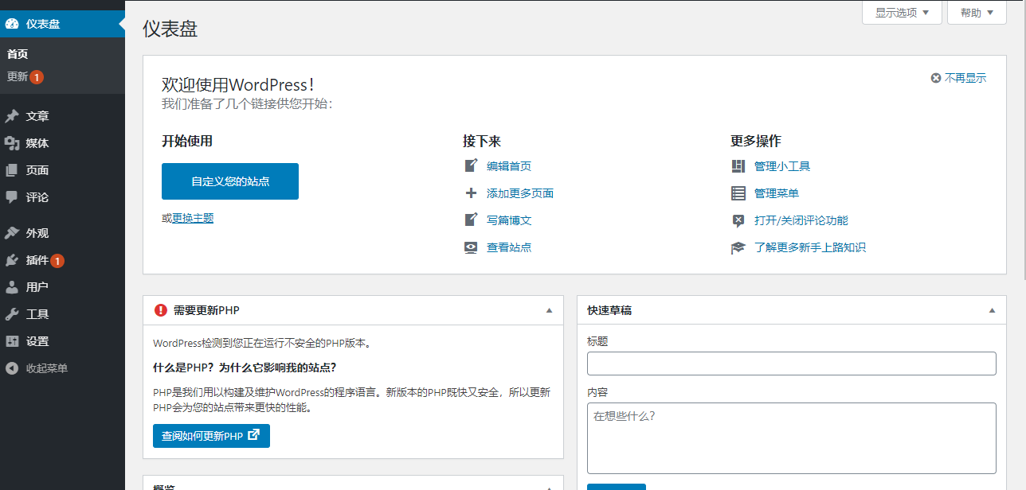Click the media icon next to 媒体
The width and height of the screenshot is (1026, 490).
coord(12,143)
